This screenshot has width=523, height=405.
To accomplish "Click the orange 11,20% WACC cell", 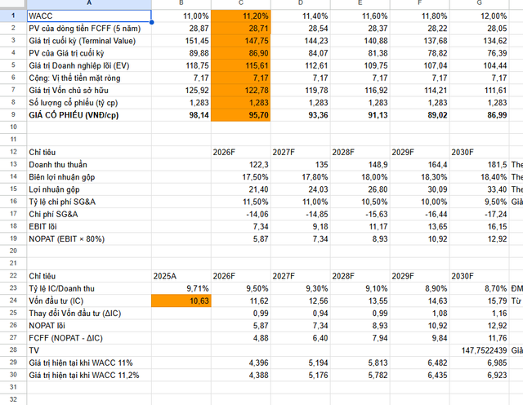I will pos(241,16).
